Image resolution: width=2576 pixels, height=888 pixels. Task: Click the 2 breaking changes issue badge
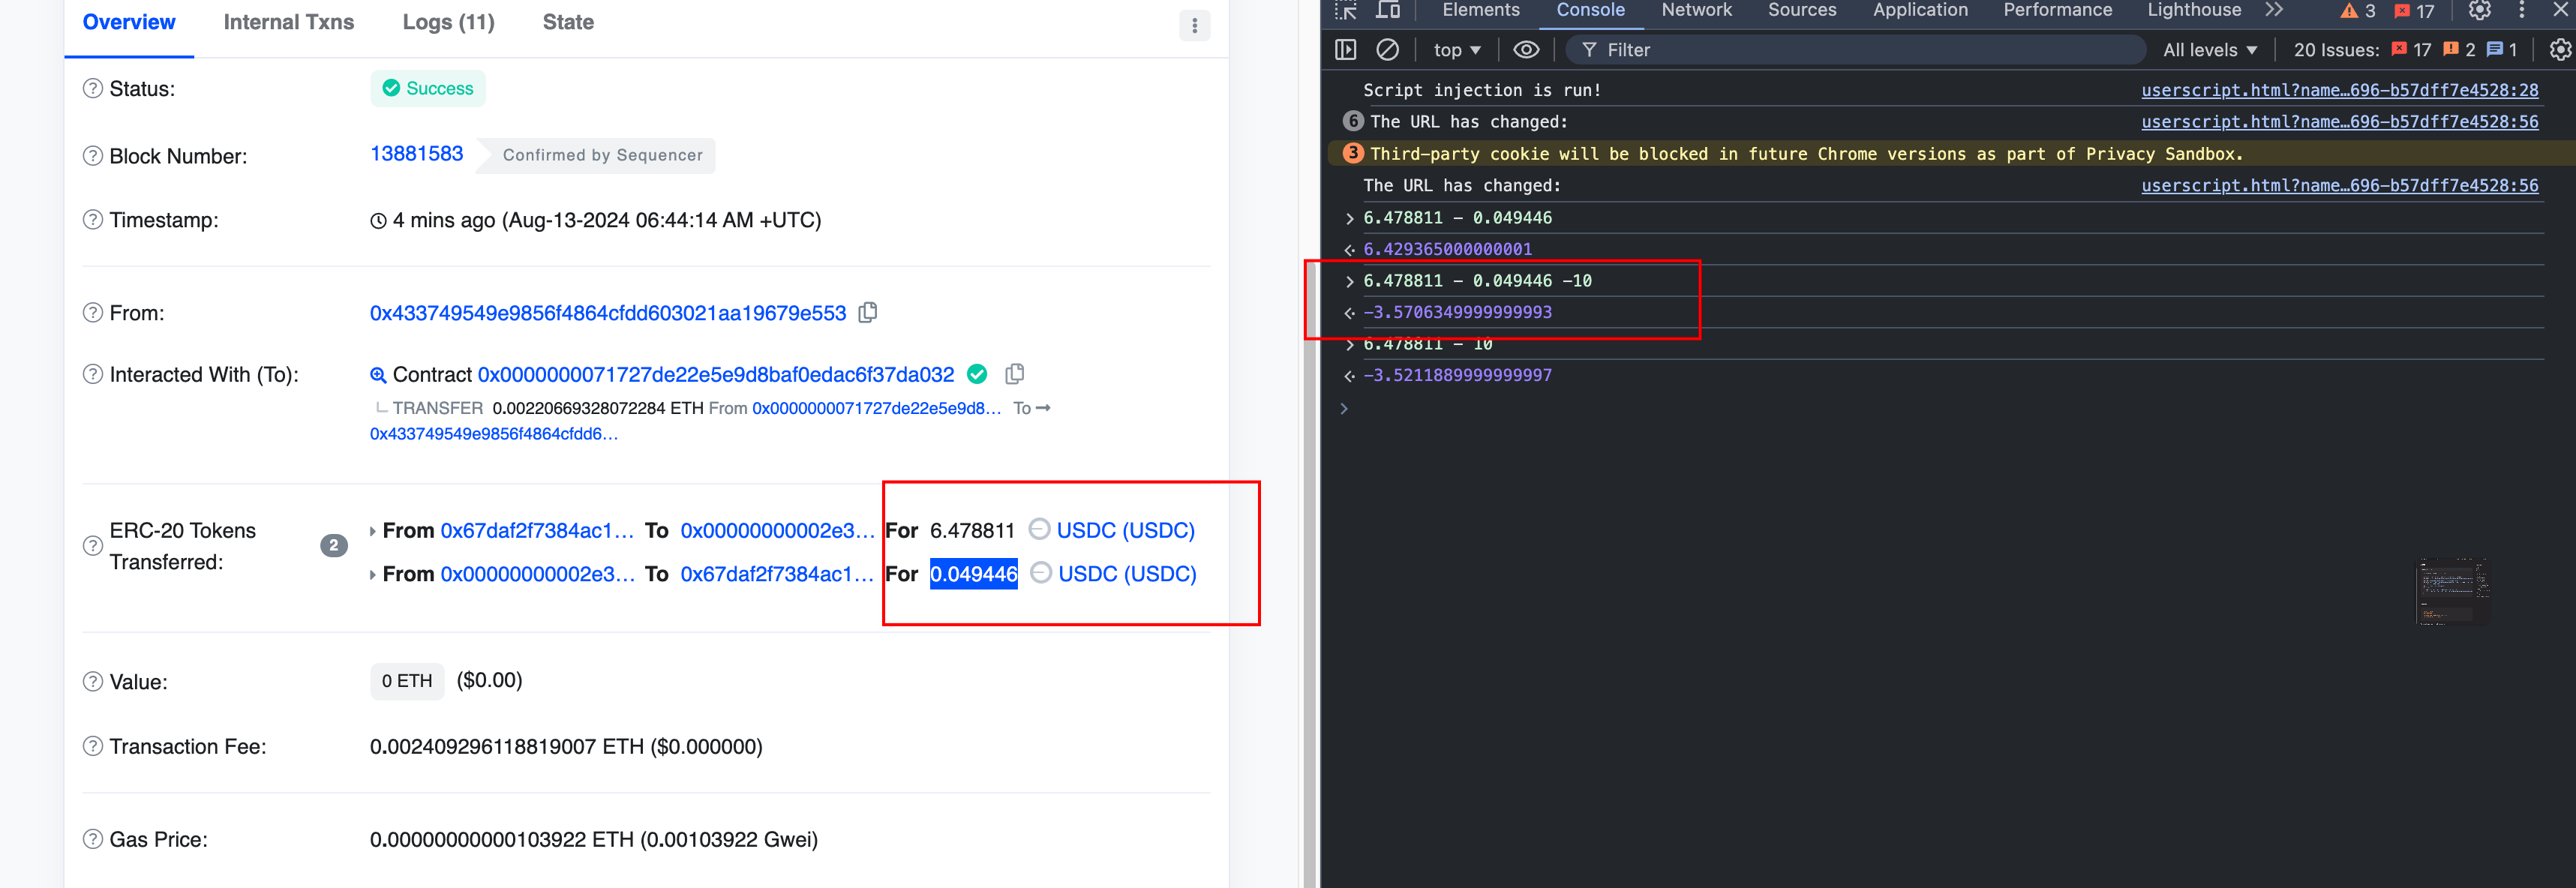pyautogui.click(x=2459, y=50)
